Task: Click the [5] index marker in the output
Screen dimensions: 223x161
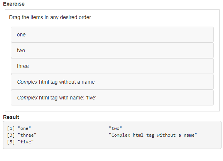Action: point(11,142)
